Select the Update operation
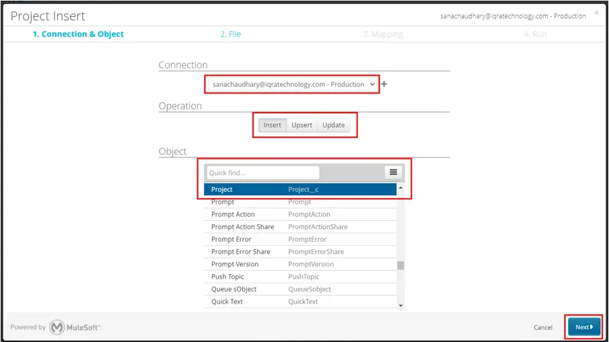 coord(334,125)
